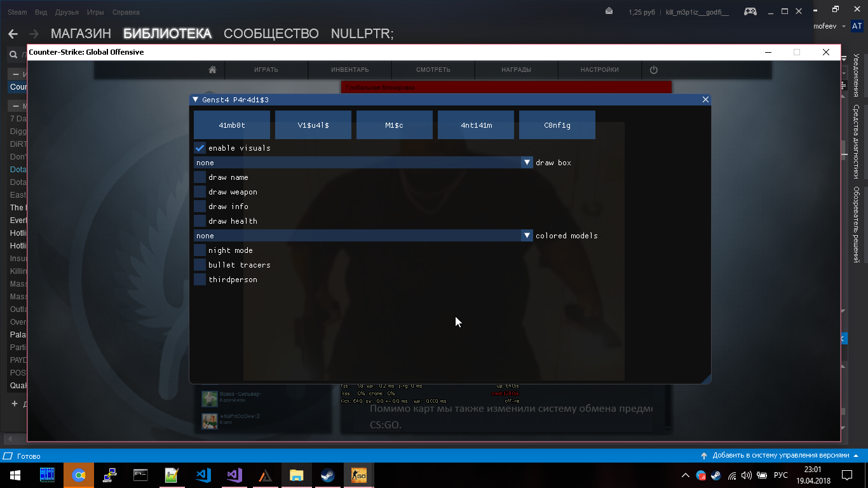Check the draw info option
This screenshot has width=868, height=488.
(x=200, y=207)
